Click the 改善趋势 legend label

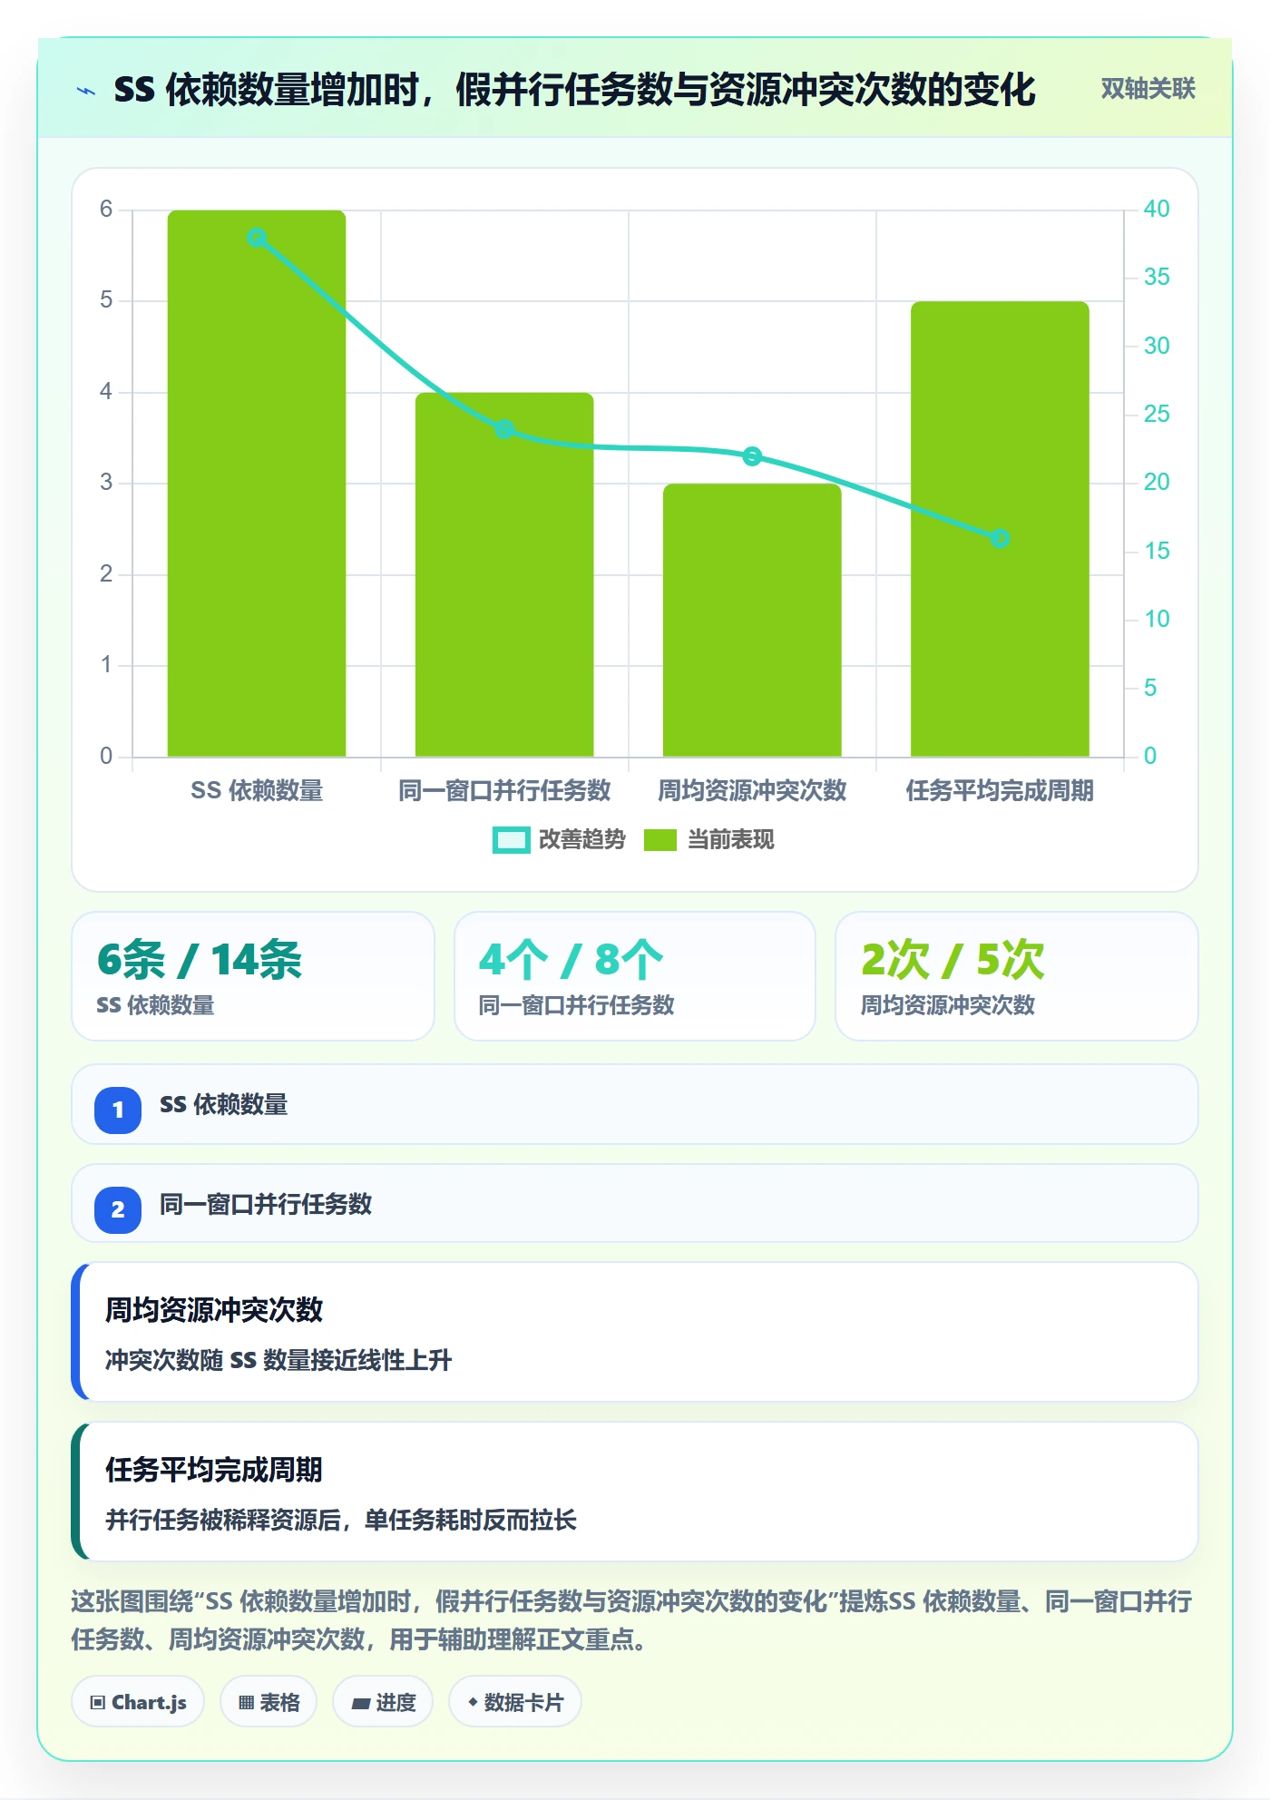tap(582, 840)
